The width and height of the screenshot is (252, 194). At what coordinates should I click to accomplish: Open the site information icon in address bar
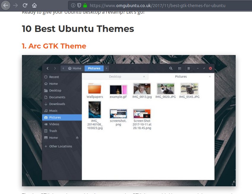(x=73, y=5)
